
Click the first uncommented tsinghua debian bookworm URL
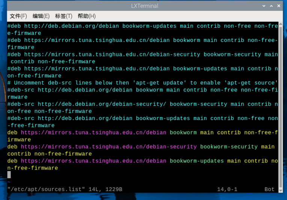94,132
